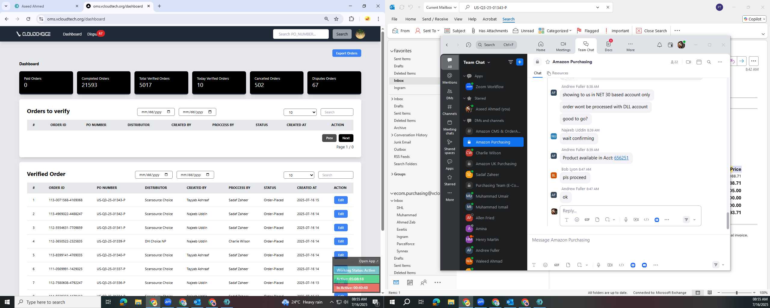Image resolution: width=770 pixels, height=308 pixels.
Task: Toggle Important filter in Outlook search
Action: click(617, 31)
